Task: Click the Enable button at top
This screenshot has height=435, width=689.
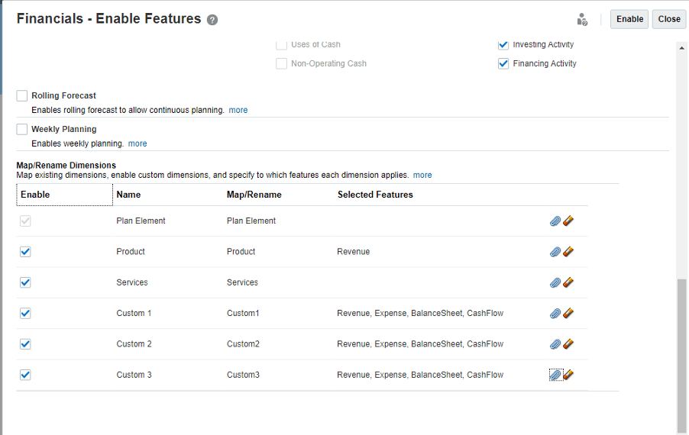Action: pos(629,19)
